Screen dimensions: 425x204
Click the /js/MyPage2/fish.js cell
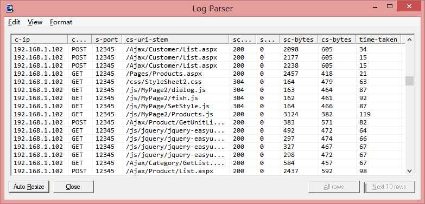point(162,98)
